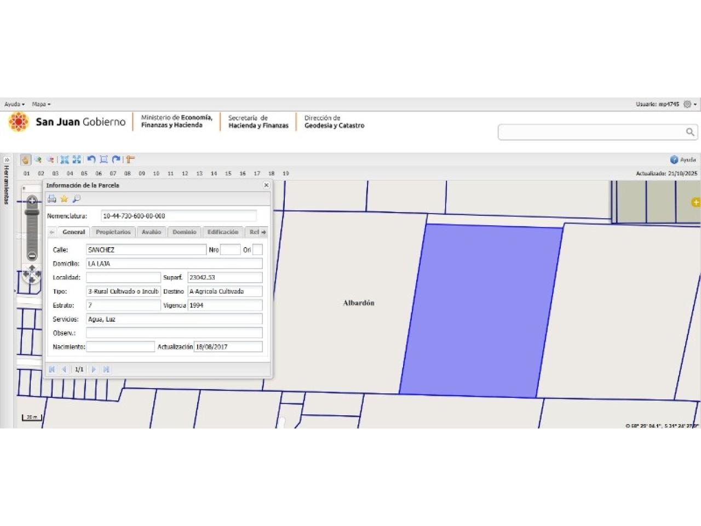Select the pan hand tool
The image size is (701, 526).
point(25,159)
